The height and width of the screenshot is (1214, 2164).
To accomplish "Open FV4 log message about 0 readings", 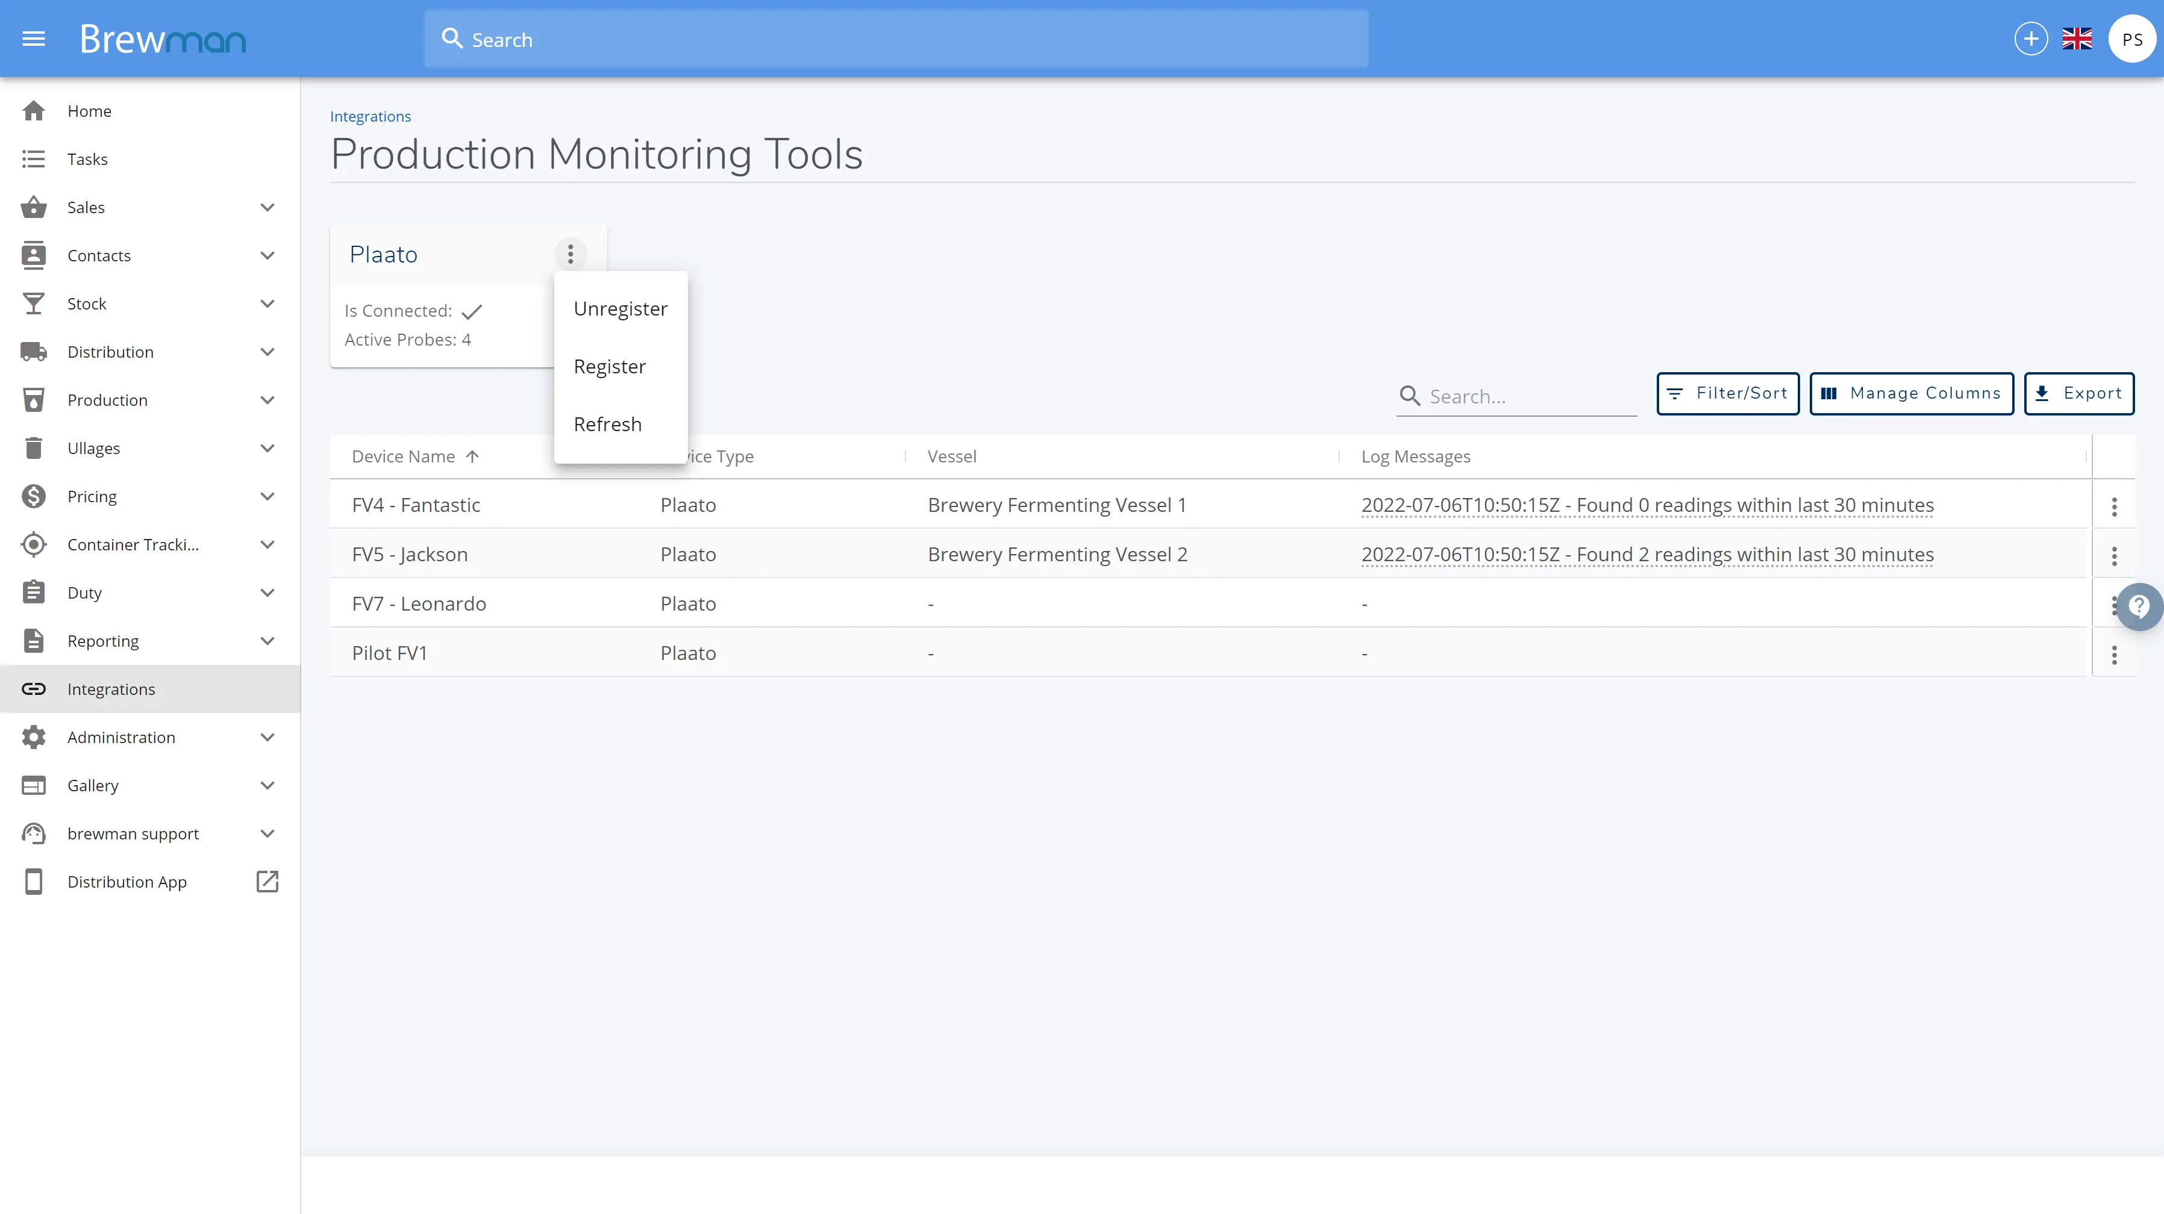I will tap(1647, 505).
